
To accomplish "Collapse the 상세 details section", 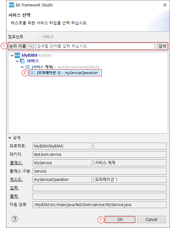I will tap(10, 138).
